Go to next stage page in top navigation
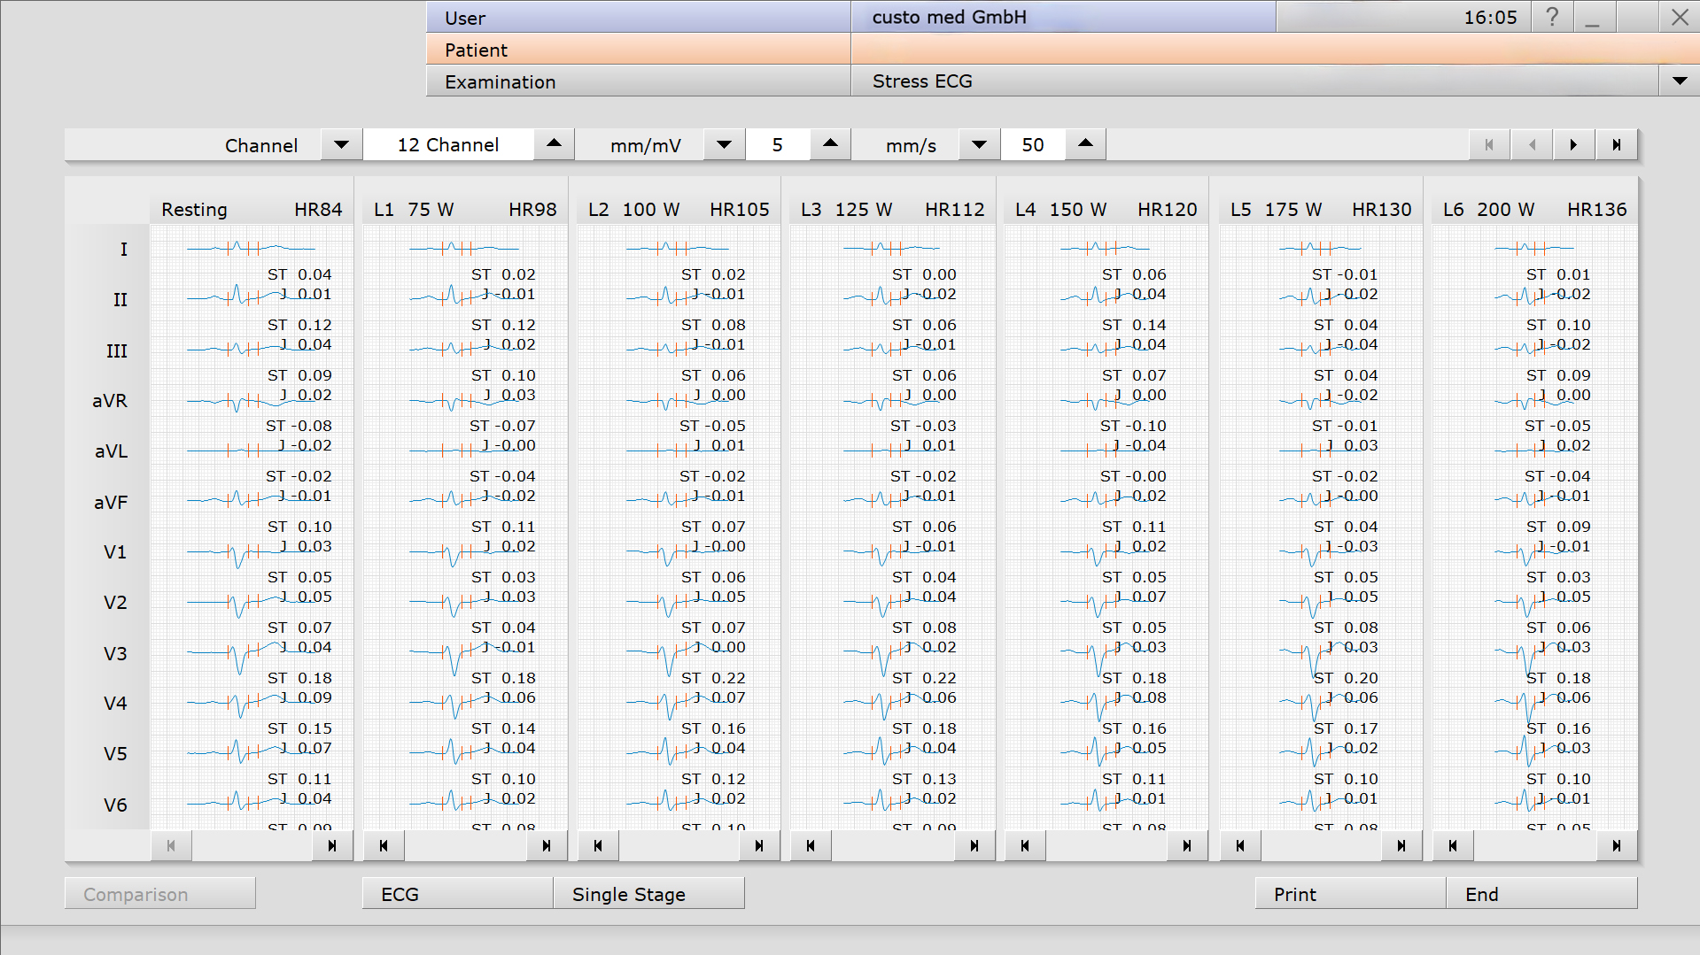1700x955 pixels. [x=1574, y=144]
